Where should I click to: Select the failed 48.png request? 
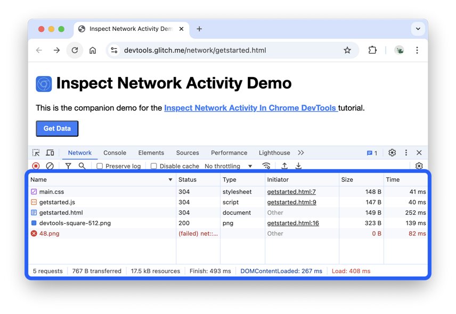(228, 233)
